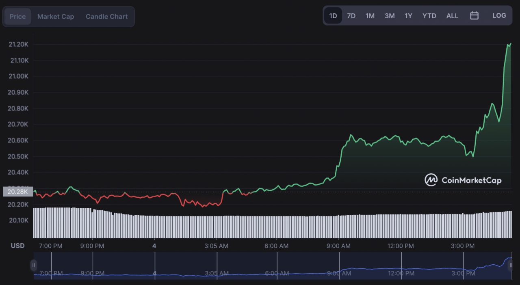Screen dimensions: 520x285
Task: Toggle LOG scale for the chart
Action: [499, 15]
